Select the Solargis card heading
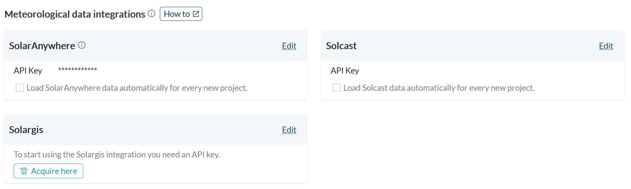 coord(26,130)
